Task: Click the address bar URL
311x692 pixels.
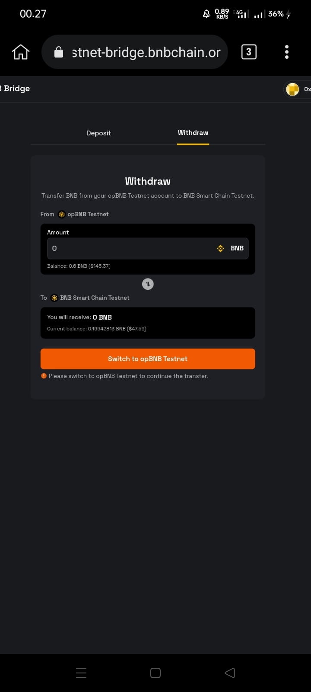Action: click(x=146, y=52)
